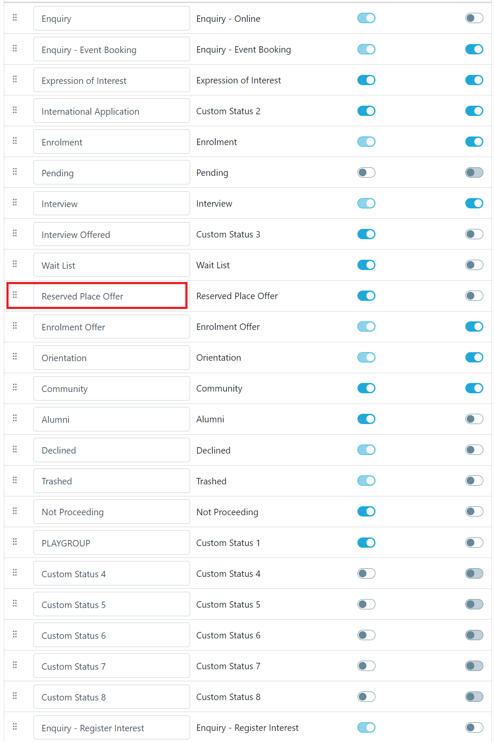Click the drag handle for International Application row
This screenshot has height=742, width=494.
tap(15, 110)
